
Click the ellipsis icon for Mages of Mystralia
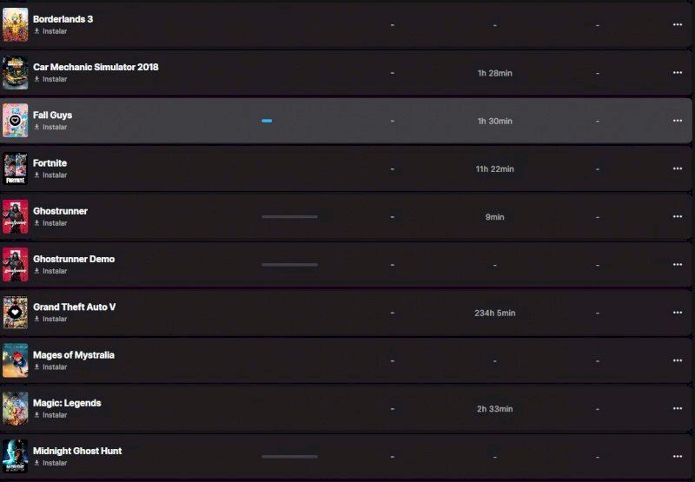[x=678, y=360]
